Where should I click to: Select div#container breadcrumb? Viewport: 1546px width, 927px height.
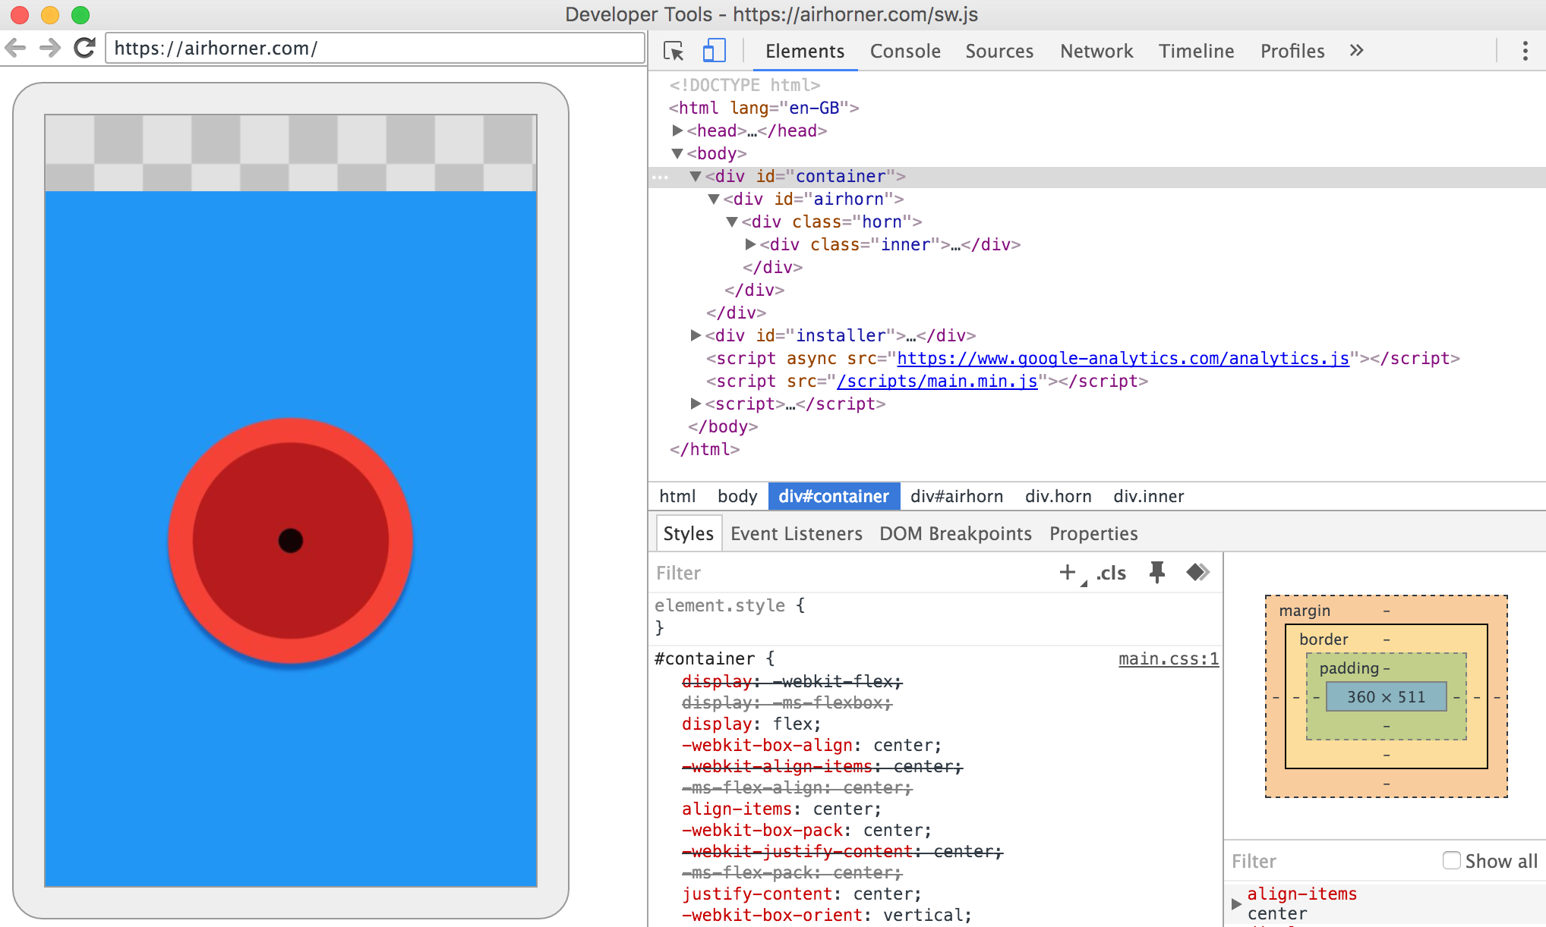click(x=834, y=496)
